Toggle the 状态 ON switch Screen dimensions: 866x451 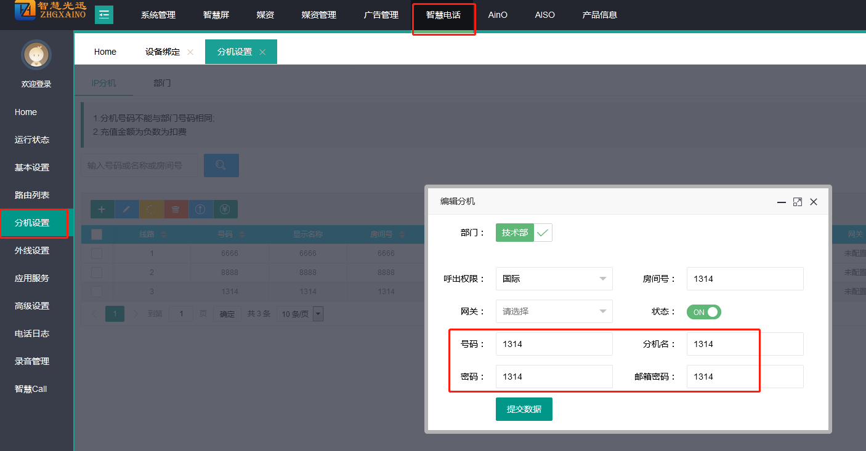704,312
